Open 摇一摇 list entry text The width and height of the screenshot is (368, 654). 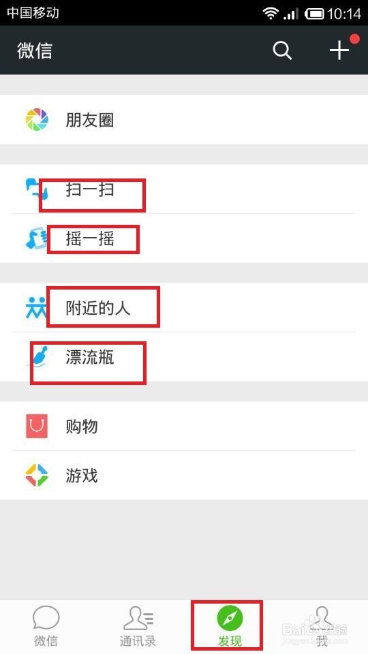click(x=90, y=238)
